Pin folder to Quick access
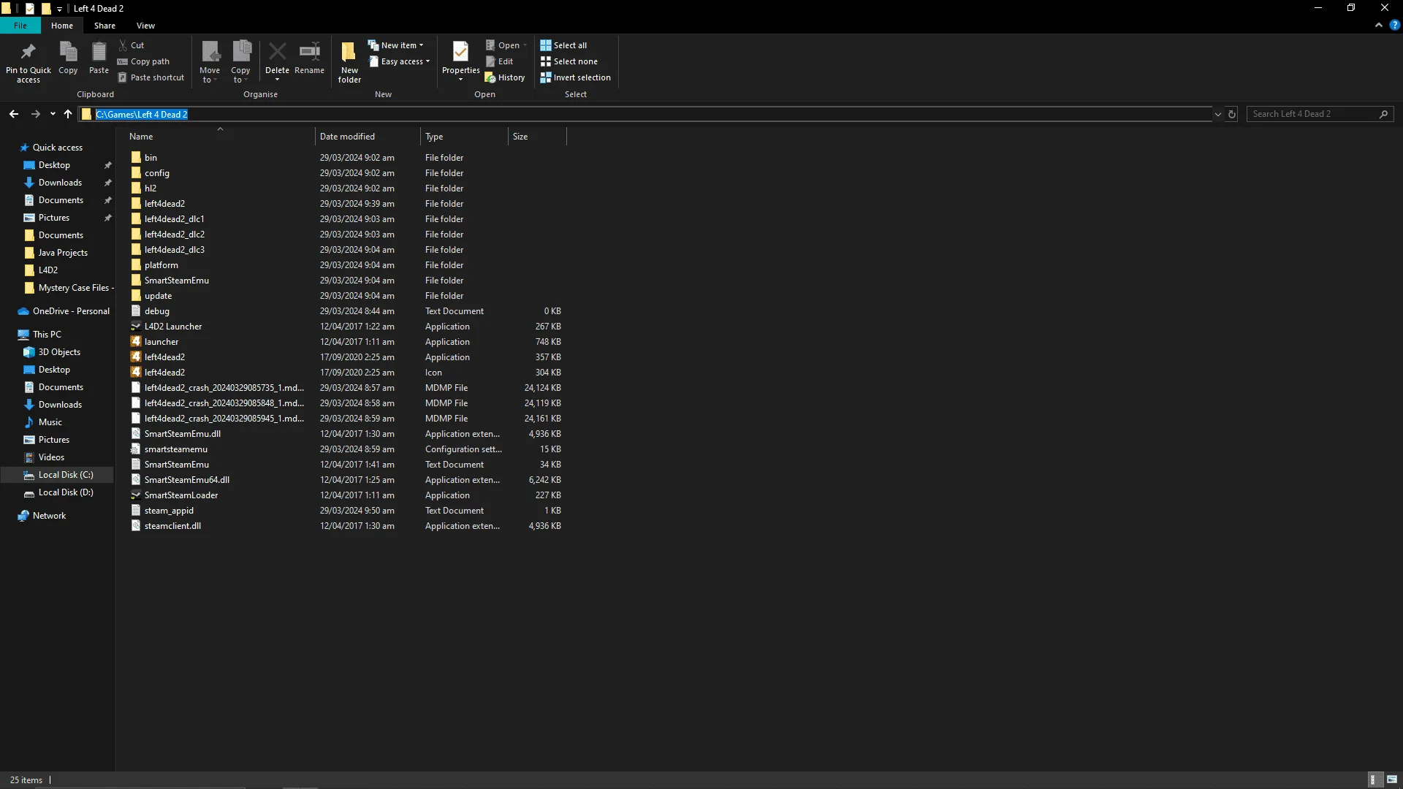 coord(28,62)
